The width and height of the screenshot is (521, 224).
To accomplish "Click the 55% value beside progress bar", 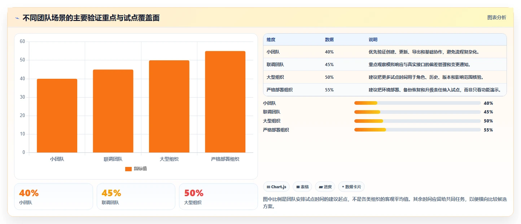I will (x=488, y=130).
